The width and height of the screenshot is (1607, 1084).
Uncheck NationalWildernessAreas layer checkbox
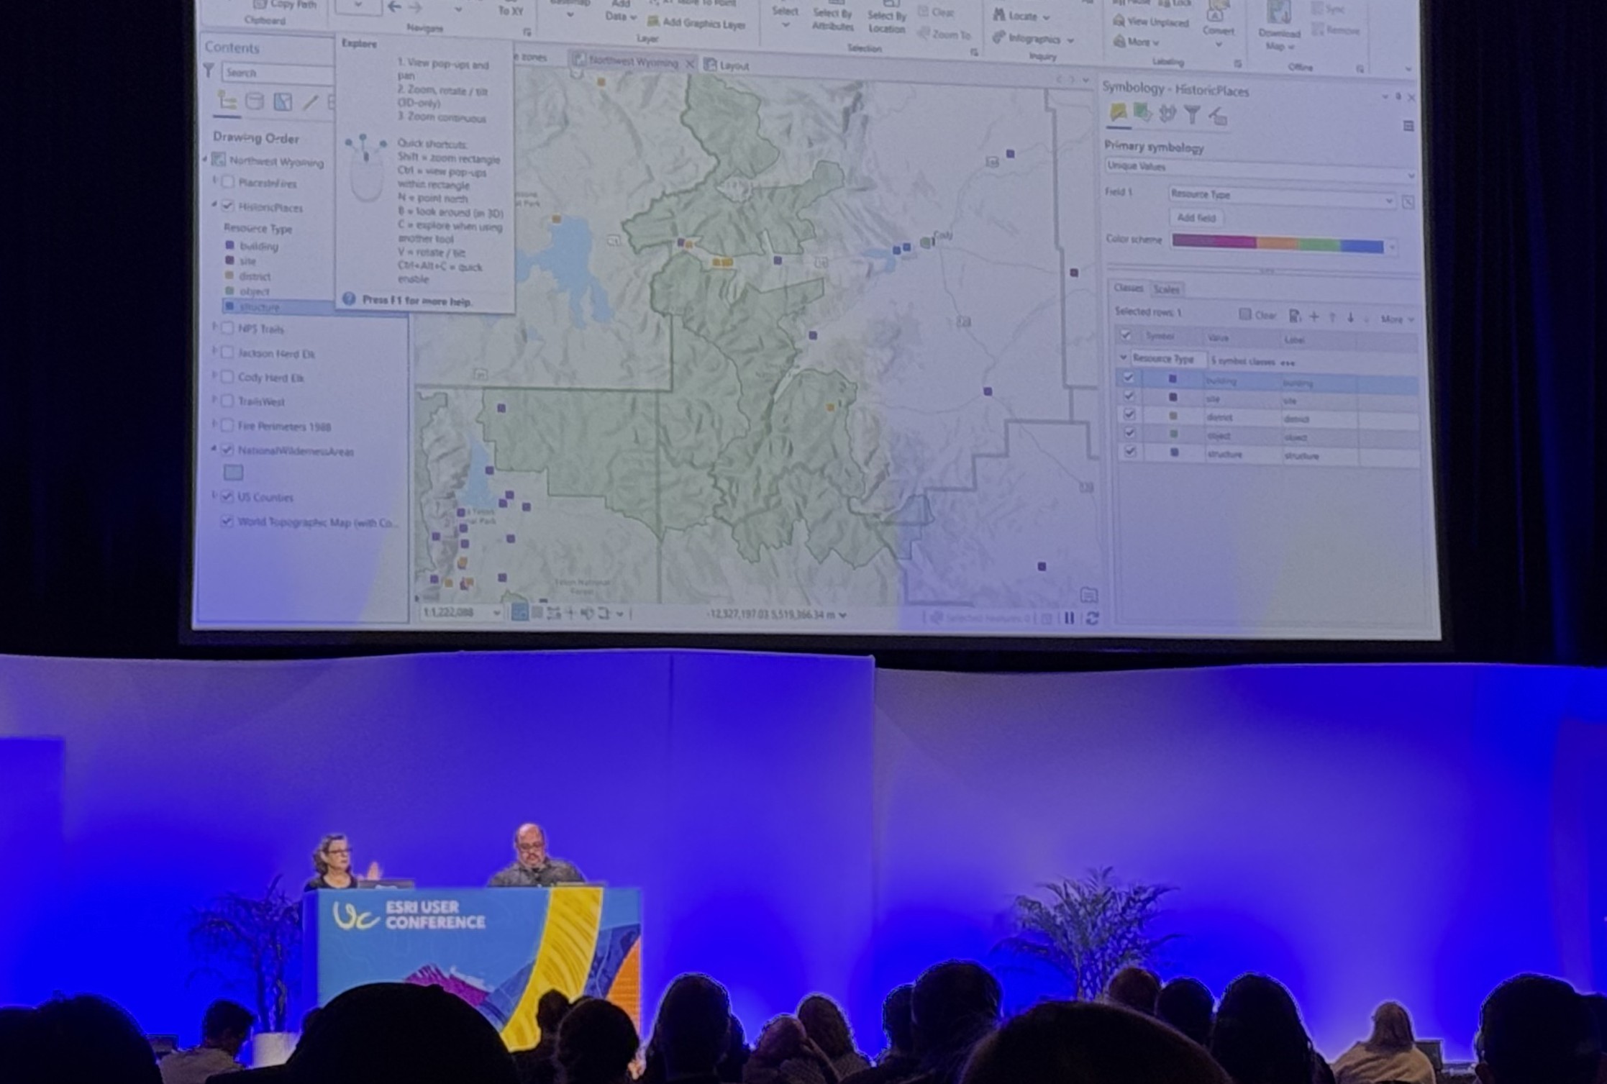pyautogui.click(x=228, y=450)
